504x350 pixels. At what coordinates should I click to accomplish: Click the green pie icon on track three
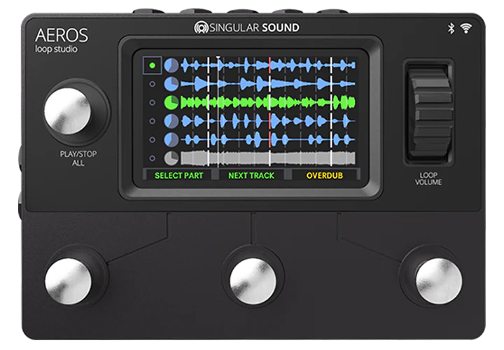coord(171,102)
